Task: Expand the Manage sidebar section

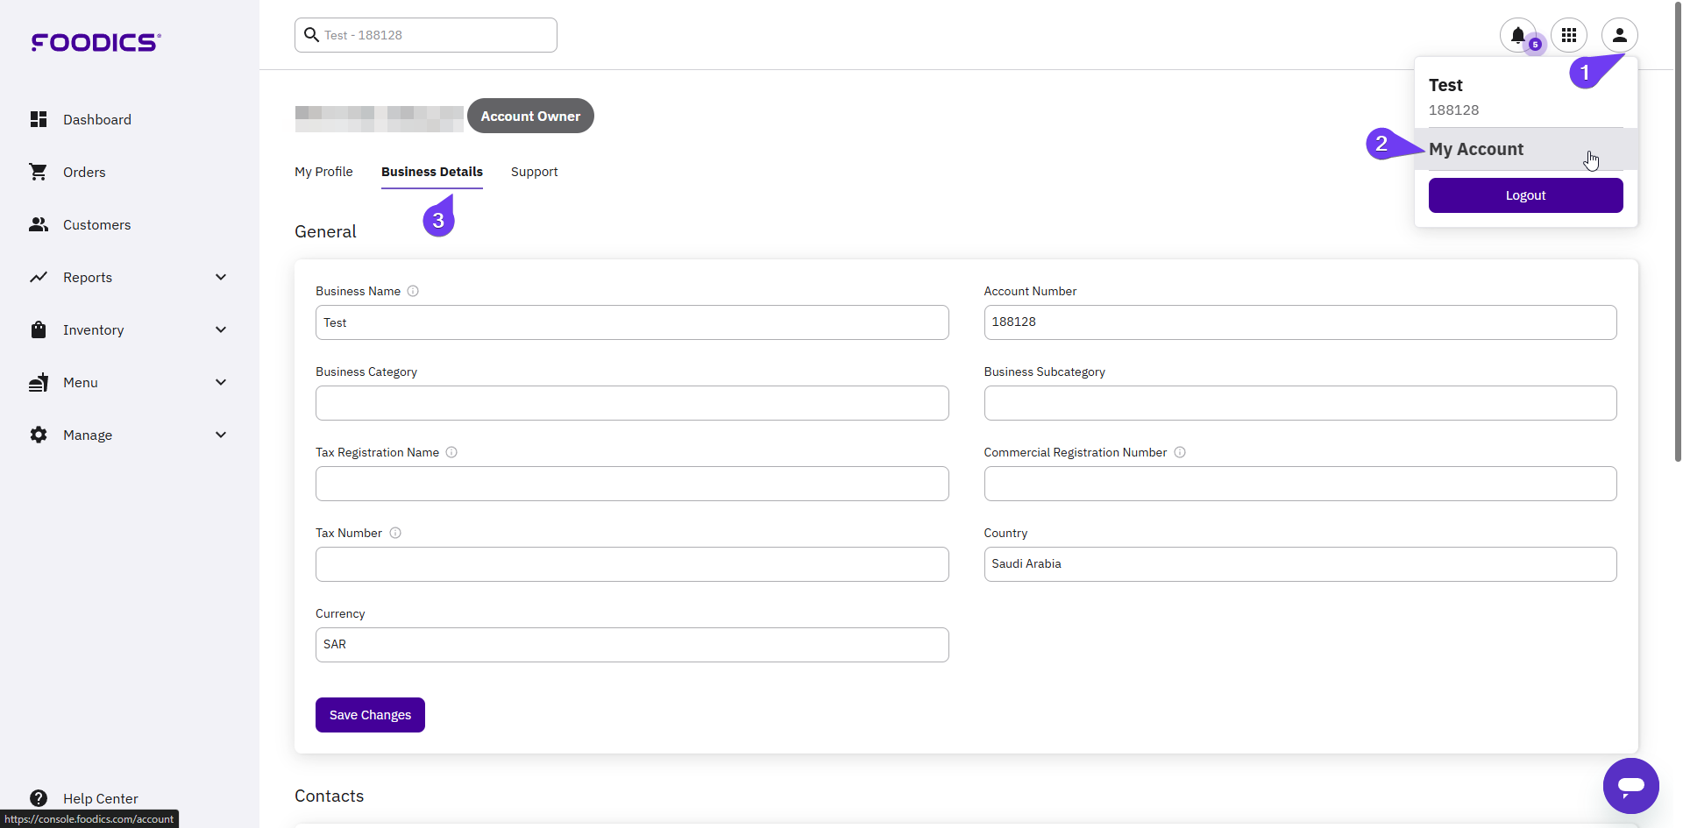Action: 221,434
